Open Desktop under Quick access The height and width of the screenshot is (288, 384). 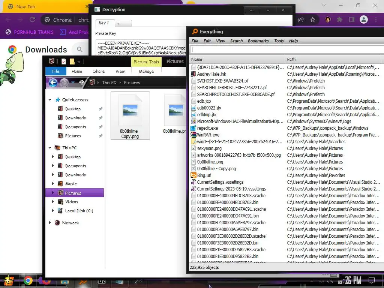[x=73, y=109]
